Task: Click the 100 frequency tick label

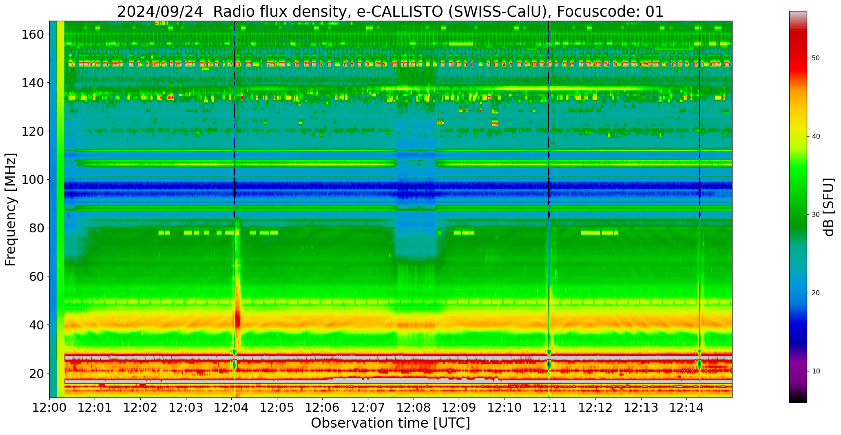Action: tap(32, 180)
